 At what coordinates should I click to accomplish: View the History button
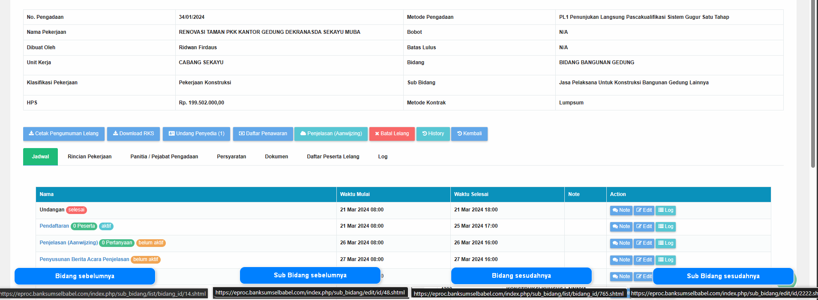tap(433, 134)
